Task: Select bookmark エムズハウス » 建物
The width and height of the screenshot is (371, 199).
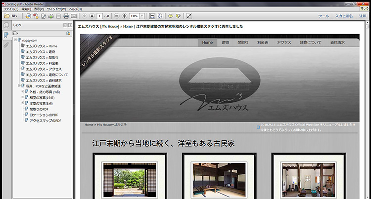Action: [41, 52]
